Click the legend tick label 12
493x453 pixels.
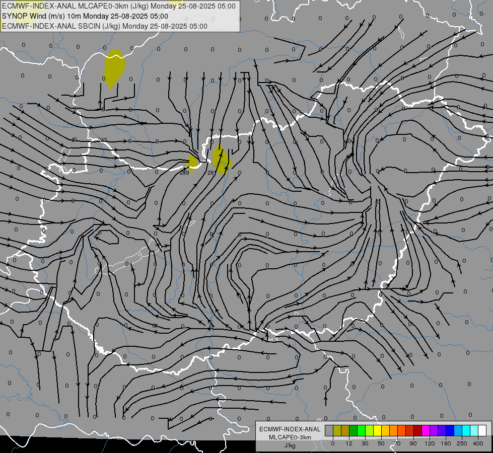click(349, 443)
